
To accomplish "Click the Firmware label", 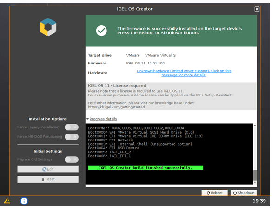I will pos(97,63).
